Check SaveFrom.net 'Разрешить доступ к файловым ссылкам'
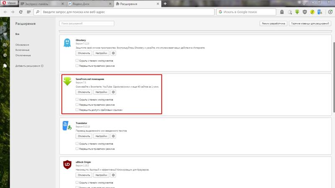Screen dimensions: 335x188 click(x=77, y=110)
